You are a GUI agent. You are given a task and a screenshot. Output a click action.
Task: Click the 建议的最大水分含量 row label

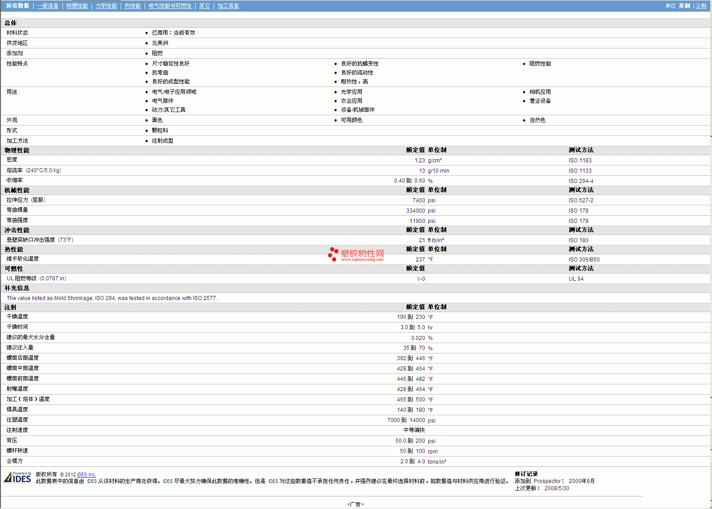[31, 337]
